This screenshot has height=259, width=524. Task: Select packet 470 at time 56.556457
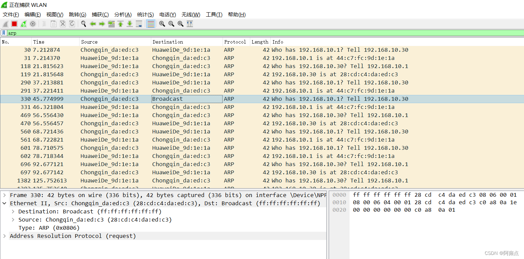point(262,123)
